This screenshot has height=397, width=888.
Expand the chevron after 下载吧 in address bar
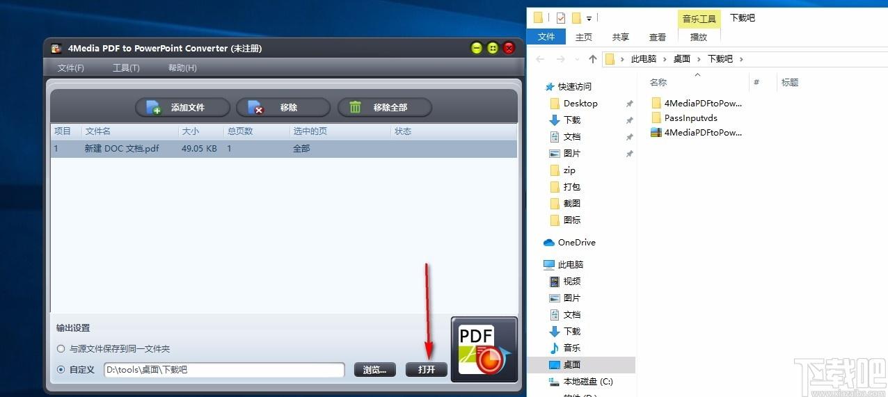click(x=741, y=59)
